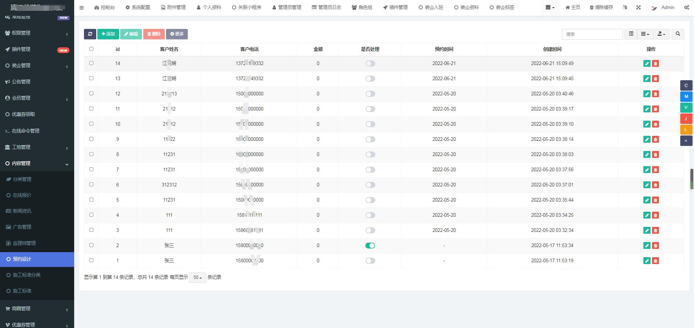Enable the 是否处理 switch for row 12
This screenshot has width=694, height=328.
[370, 94]
